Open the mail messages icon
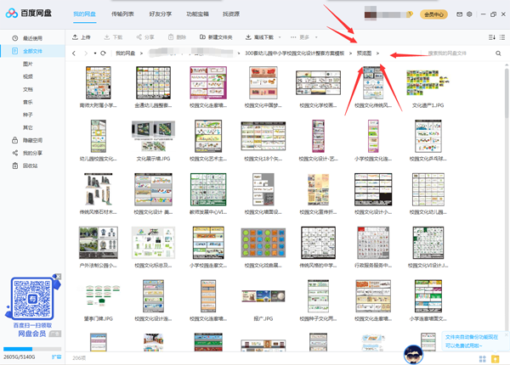 click(x=459, y=14)
